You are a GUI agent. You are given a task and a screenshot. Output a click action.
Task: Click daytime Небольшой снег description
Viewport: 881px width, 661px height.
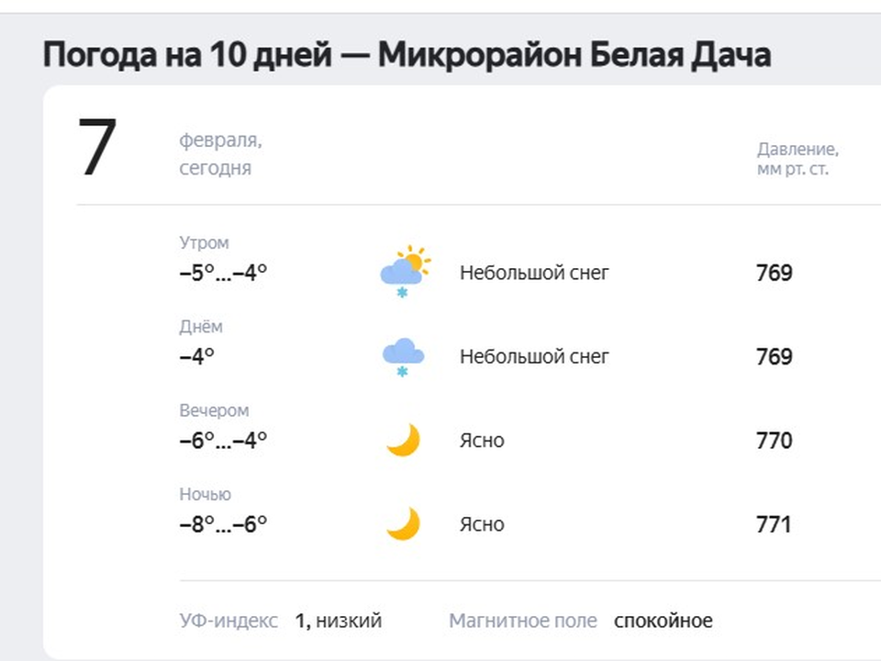click(534, 356)
